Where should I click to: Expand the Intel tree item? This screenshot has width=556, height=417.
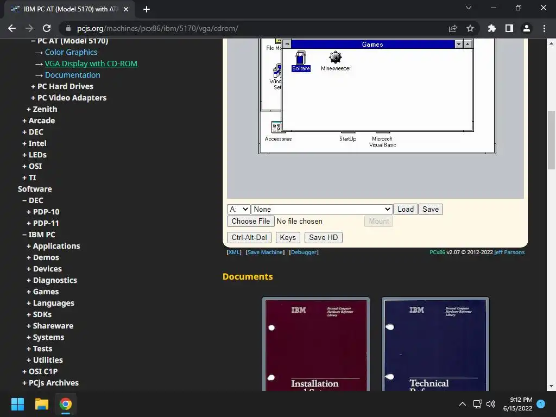[x=34, y=143]
